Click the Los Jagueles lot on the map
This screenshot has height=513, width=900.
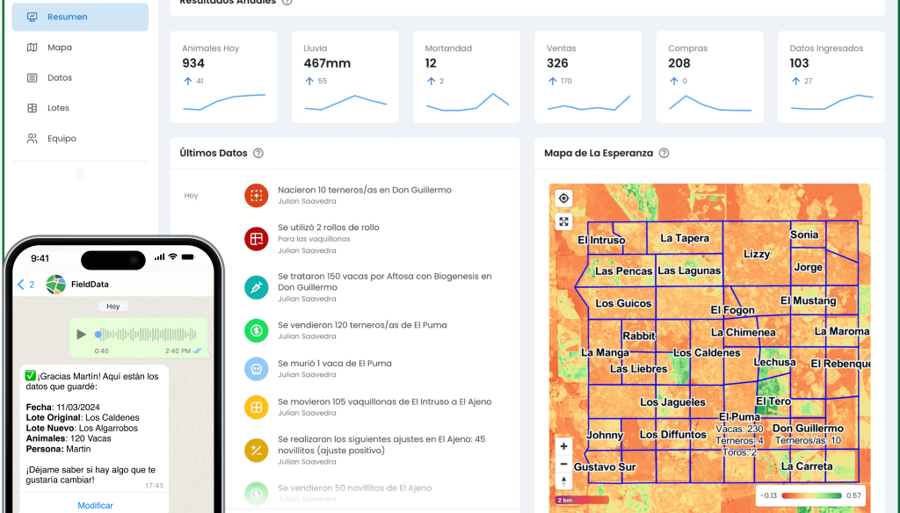pos(672,402)
